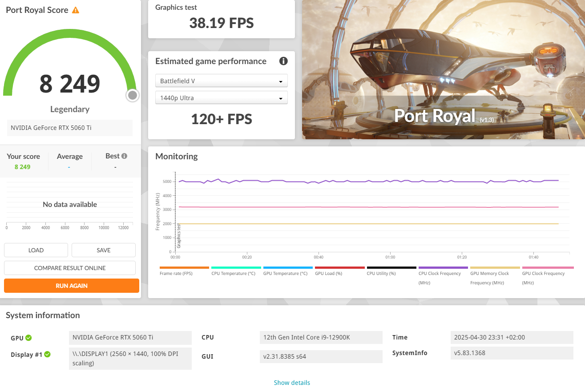This screenshot has height=388, width=585.
Task: Click the Port Royal benchmark preview image
Action: (444, 69)
